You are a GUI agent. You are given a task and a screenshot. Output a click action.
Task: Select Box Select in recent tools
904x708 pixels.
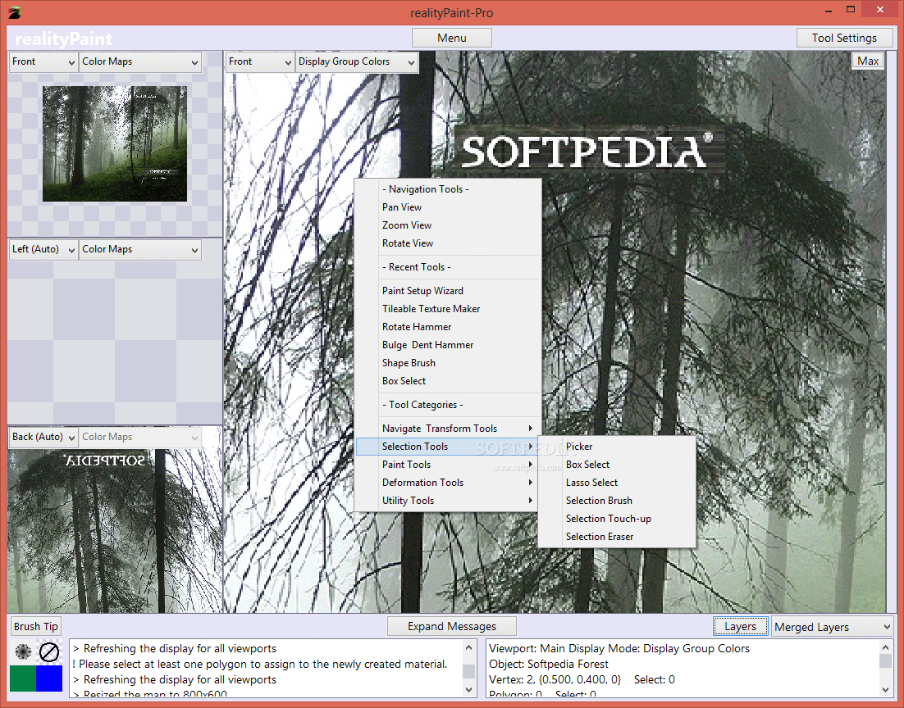[x=447, y=381]
